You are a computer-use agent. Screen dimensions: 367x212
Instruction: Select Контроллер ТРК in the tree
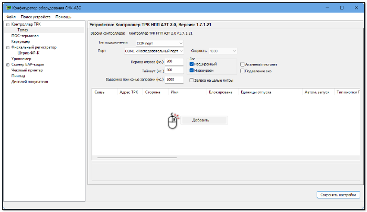26,24
